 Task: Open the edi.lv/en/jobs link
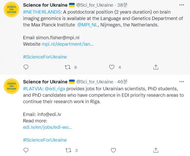pos(47,127)
